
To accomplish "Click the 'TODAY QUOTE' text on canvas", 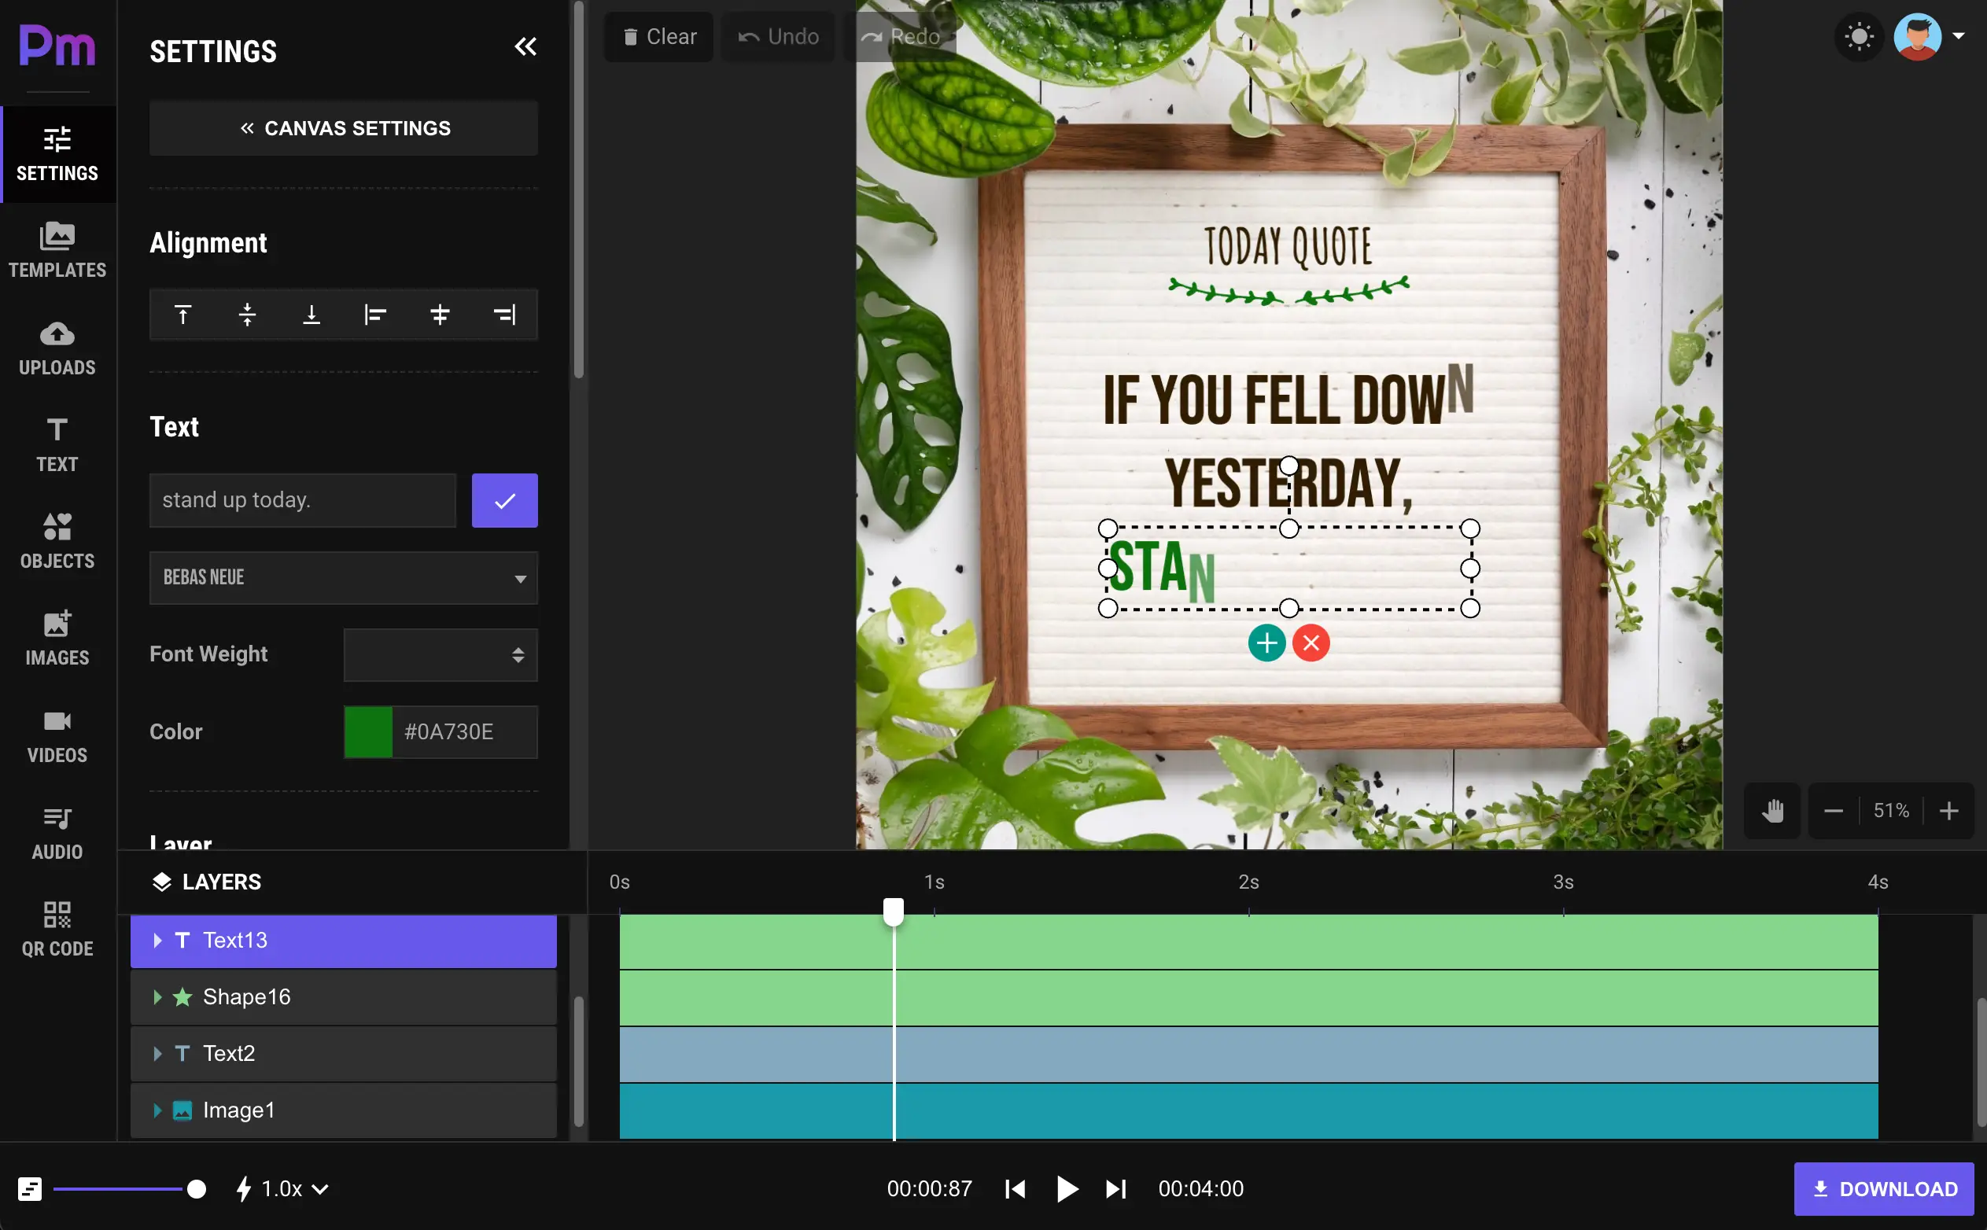I will tap(1288, 246).
